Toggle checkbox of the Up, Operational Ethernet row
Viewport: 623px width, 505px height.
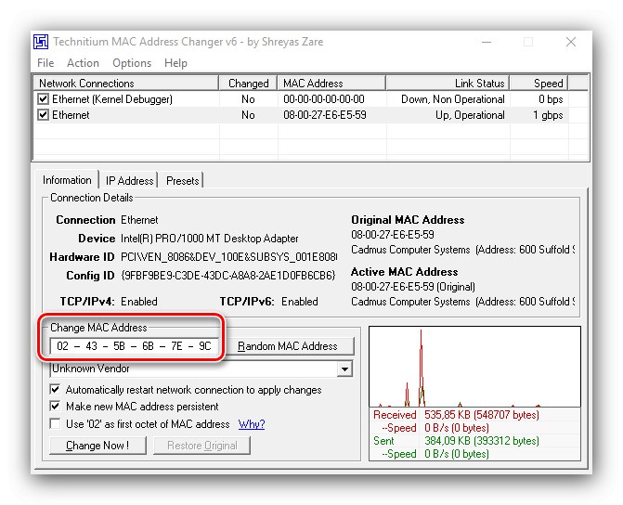(x=43, y=115)
